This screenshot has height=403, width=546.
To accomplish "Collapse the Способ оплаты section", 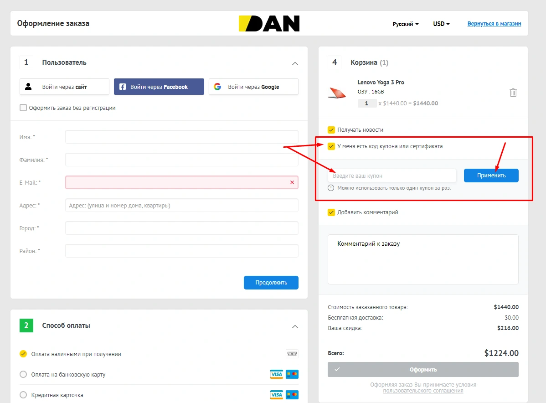I will click(x=295, y=326).
